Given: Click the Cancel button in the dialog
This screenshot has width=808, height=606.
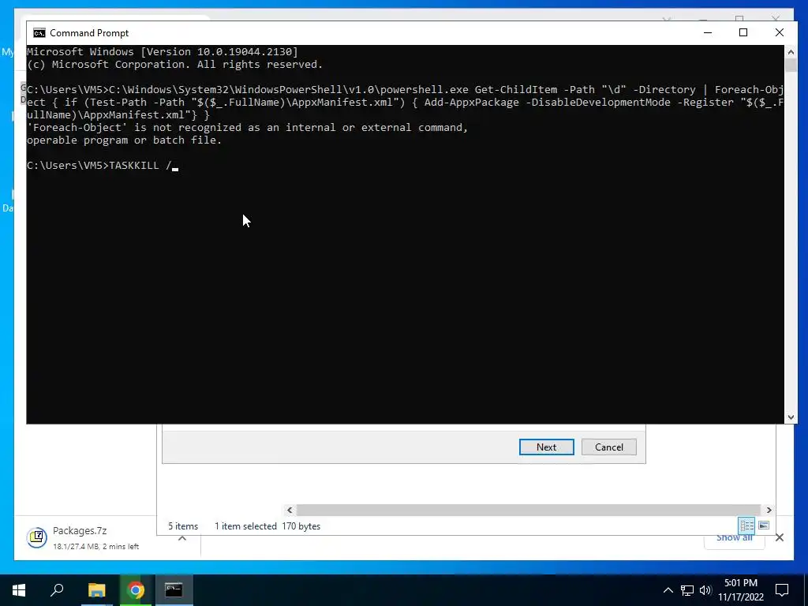Looking at the screenshot, I should click(x=608, y=447).
